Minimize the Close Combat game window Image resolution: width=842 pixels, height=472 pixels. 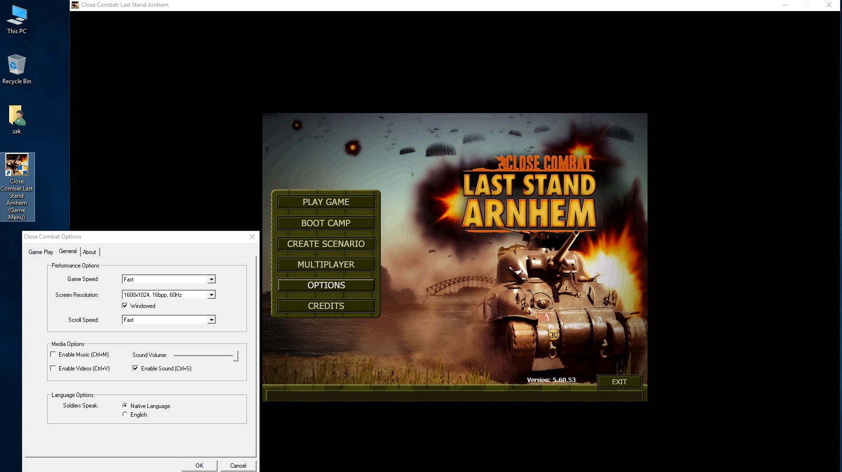[785, 5]
